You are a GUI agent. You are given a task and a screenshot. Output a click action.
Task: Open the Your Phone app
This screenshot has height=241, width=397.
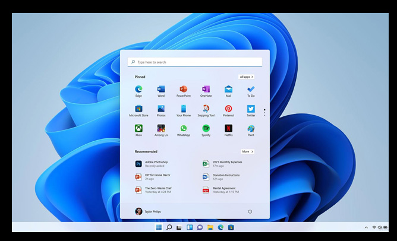[x=184, y=111]
